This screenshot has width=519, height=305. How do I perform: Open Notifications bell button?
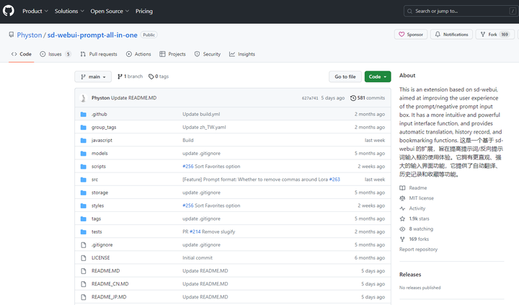coord(451,35)
